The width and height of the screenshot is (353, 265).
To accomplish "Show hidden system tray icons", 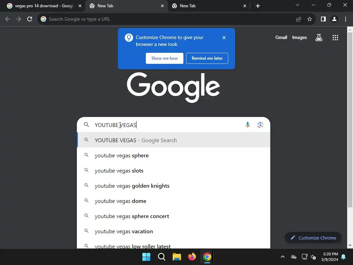I will (283, 257).
